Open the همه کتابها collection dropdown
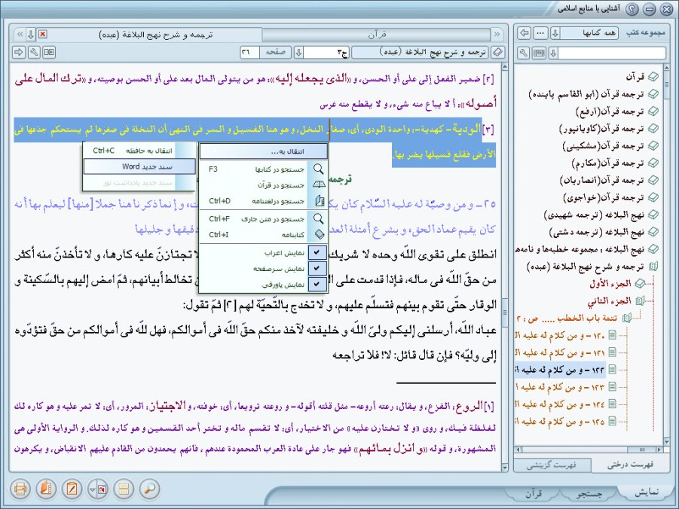Viewport: 679px width, 509px height. click(555, 33)
